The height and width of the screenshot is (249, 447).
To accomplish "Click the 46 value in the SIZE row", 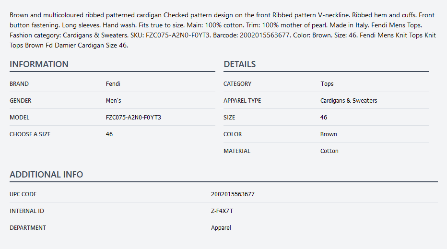I will [324, 118].
